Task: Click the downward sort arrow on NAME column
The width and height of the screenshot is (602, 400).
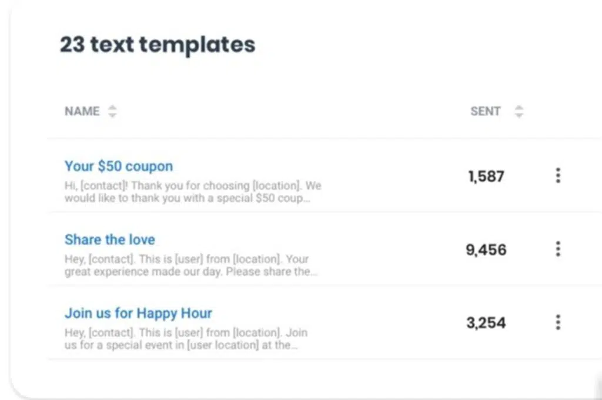Action: tap(112, 115)
